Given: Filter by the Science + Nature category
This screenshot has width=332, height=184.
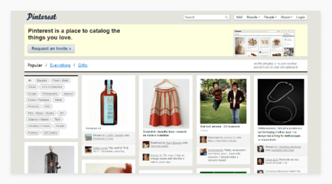Looking at the screenshot, I should point(39,120).
